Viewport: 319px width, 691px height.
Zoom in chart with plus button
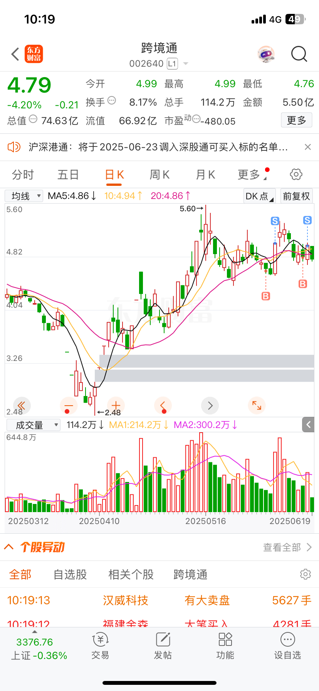pos(116,406)
